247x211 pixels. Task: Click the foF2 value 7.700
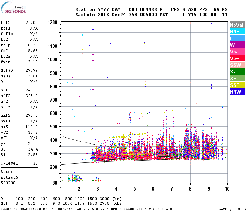32,23
